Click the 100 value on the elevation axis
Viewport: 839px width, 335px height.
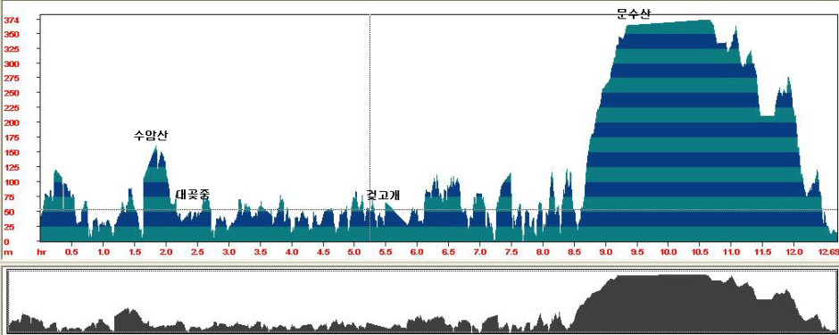coord(12,182)
